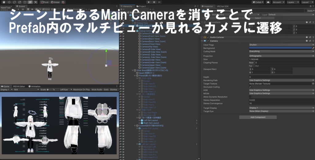Open the Transform component help icon

pyautogui.click(x=307, y=22)
